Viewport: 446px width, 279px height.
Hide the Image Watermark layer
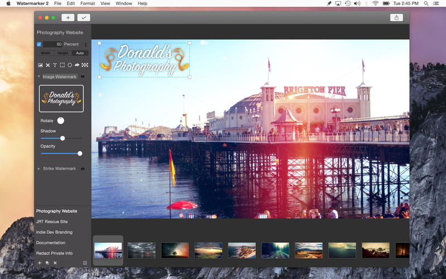tap(83, 76)
